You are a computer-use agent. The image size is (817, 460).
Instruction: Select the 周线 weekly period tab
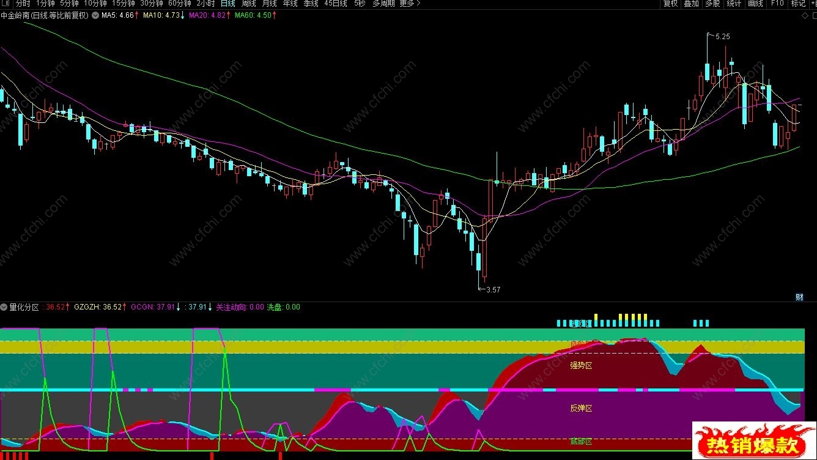point(248,4)
